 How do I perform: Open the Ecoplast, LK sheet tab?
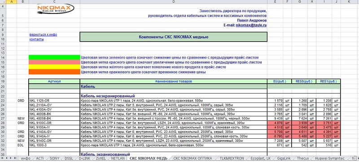pyautogui.click(x=261, y=158)
